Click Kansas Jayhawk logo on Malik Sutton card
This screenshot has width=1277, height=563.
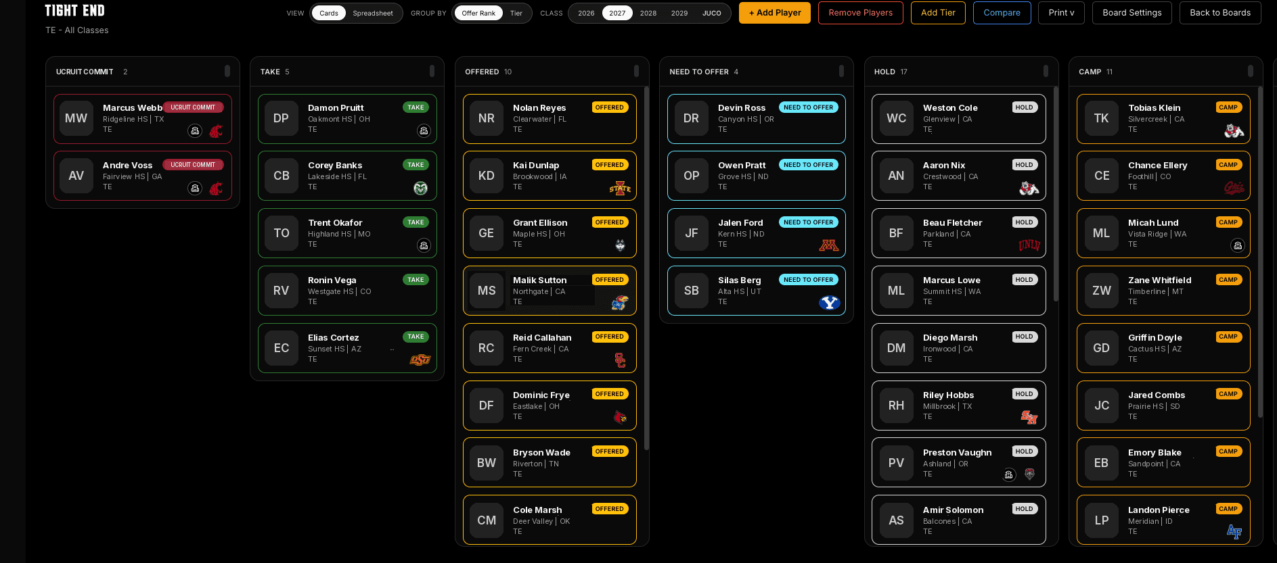click(x=620, y=303)
